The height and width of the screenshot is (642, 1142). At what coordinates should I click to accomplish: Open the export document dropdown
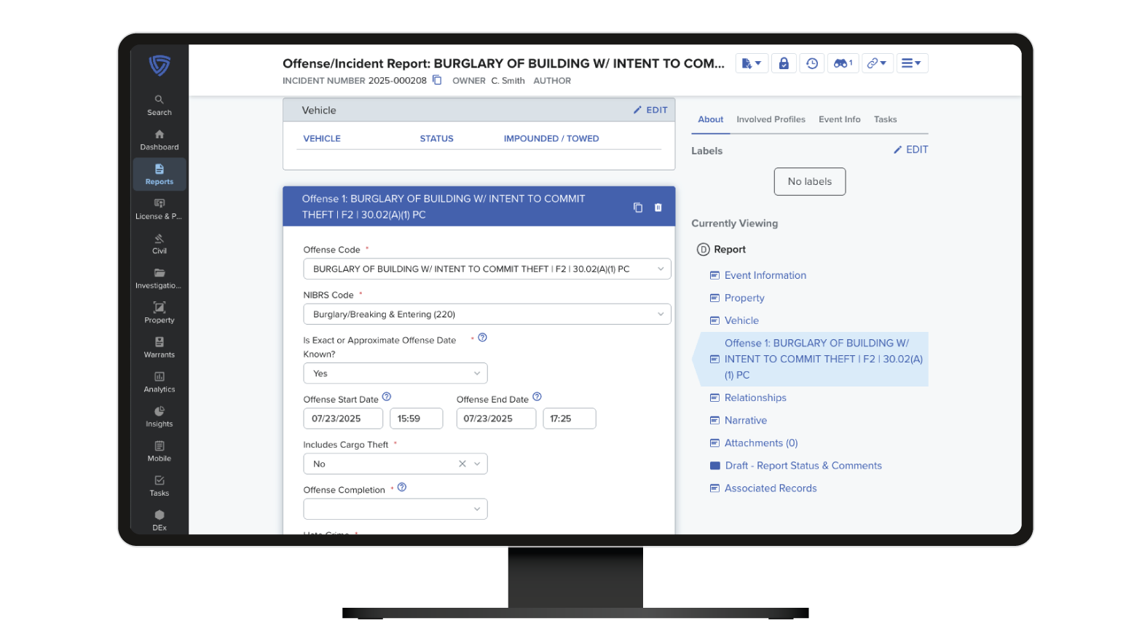[751, 63]
